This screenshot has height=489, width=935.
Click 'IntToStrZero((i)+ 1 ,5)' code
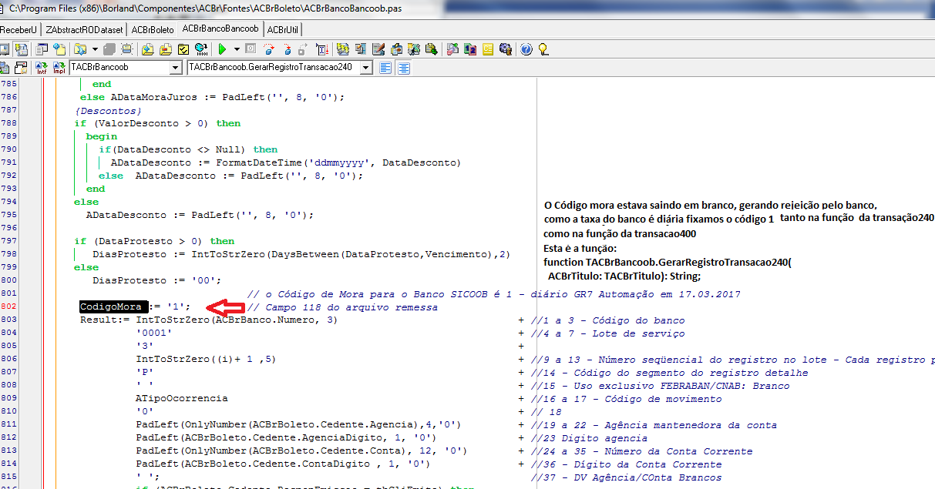pyautogui.click(x=205, y=359)
